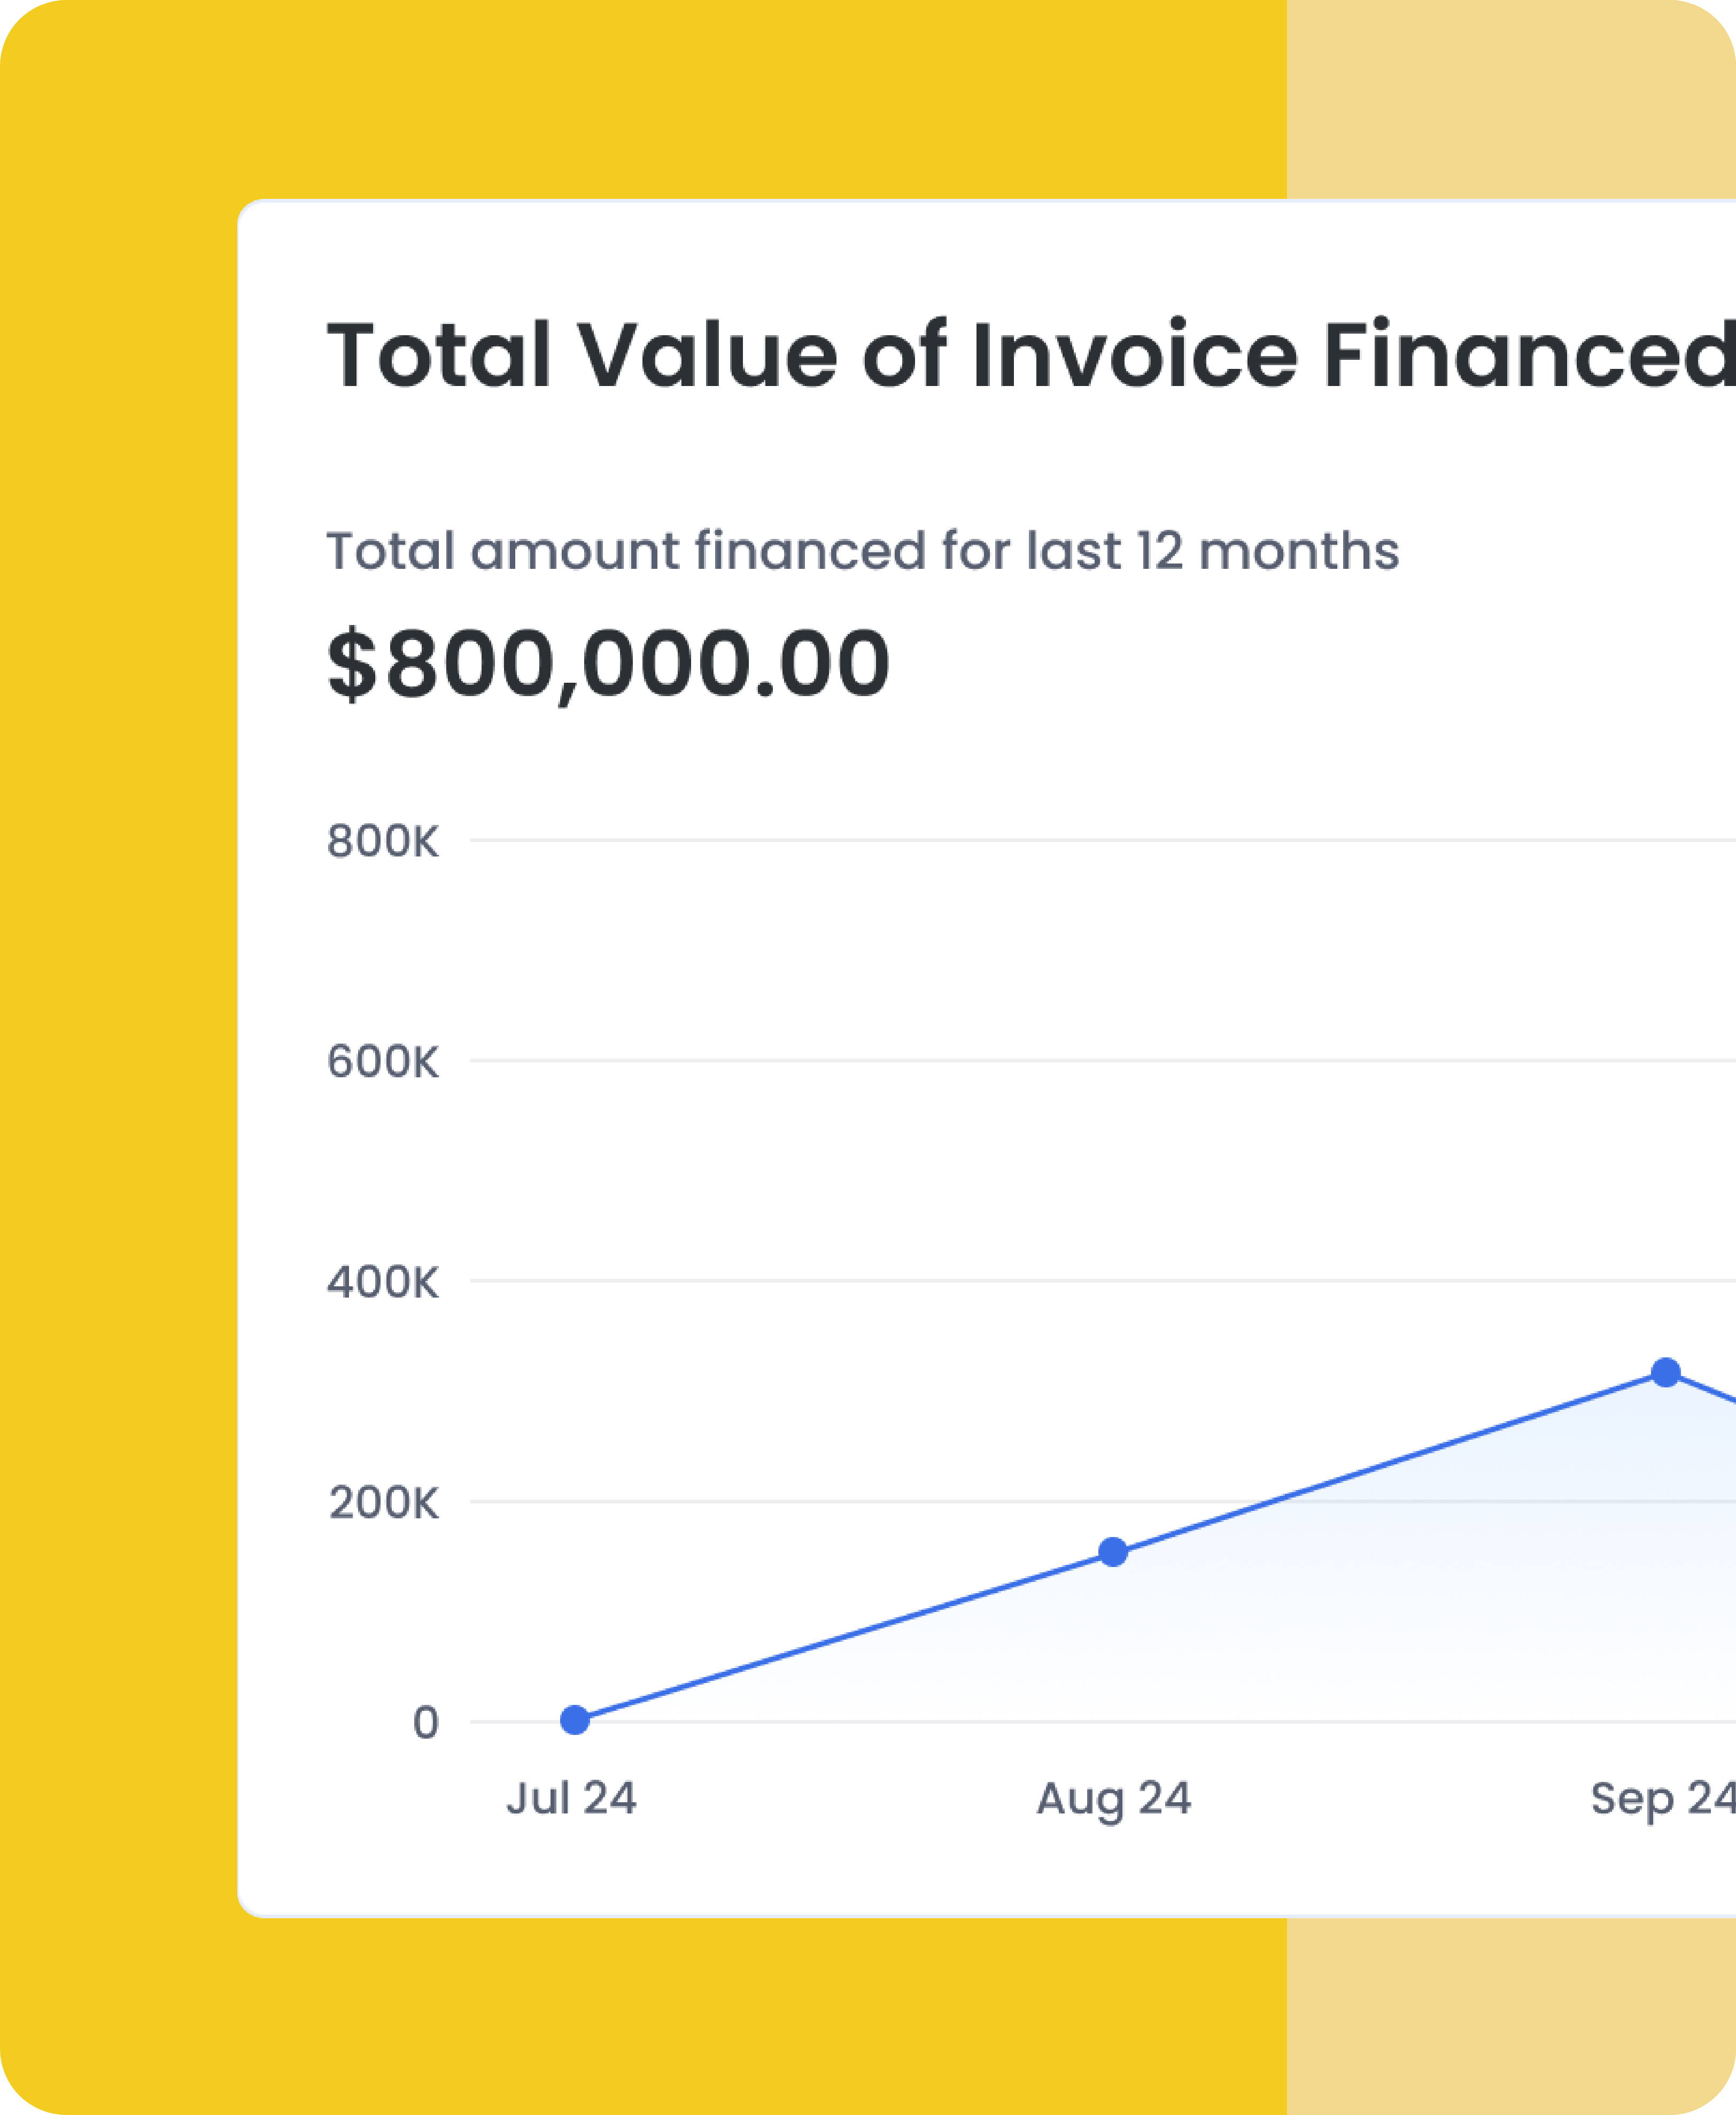Click the 400K horizontal gridline
This screenshot has height=2115, width=1736.
click(x=1100, y=1281)
